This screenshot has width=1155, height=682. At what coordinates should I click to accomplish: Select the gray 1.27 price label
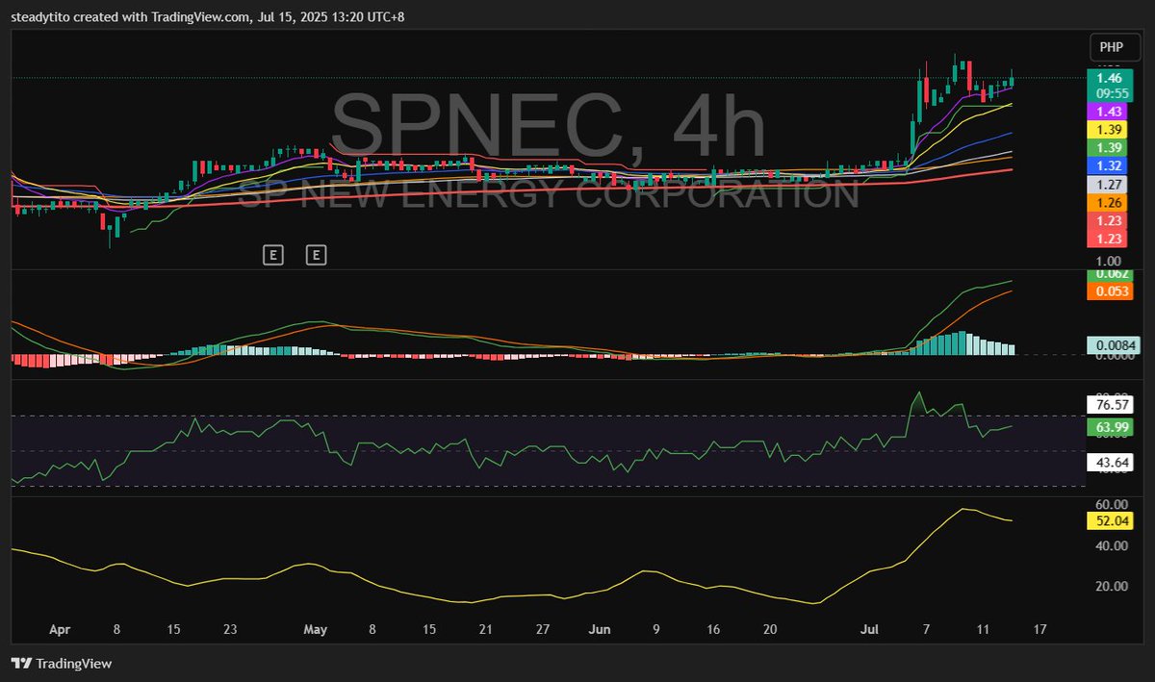click(1109, 184)
